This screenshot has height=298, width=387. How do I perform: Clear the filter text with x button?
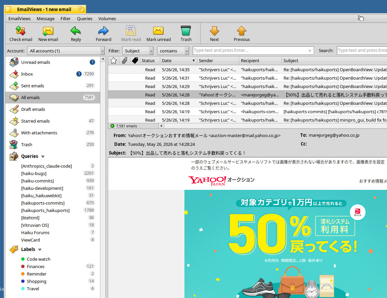[310, 51]
